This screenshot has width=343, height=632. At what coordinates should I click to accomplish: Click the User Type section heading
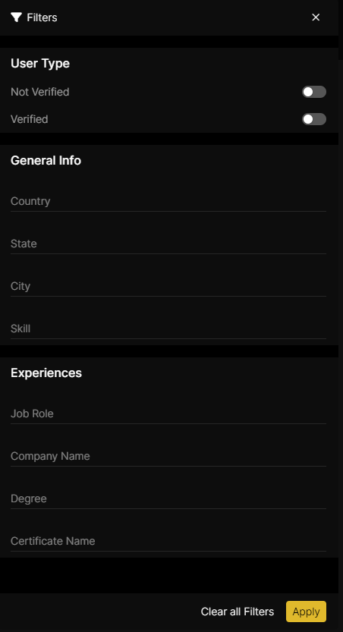tap(40, 64)
